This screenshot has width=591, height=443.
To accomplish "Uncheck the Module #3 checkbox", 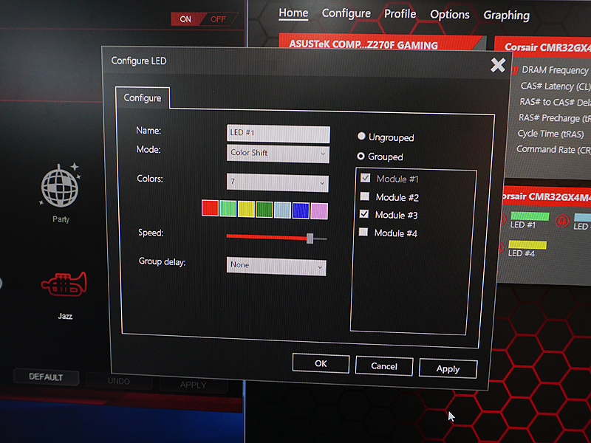I will pos(363,214).
